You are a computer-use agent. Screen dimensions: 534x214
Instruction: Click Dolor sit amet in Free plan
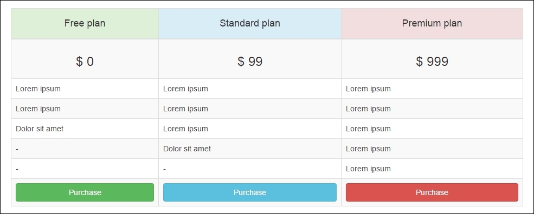click(x=40, y=129)
